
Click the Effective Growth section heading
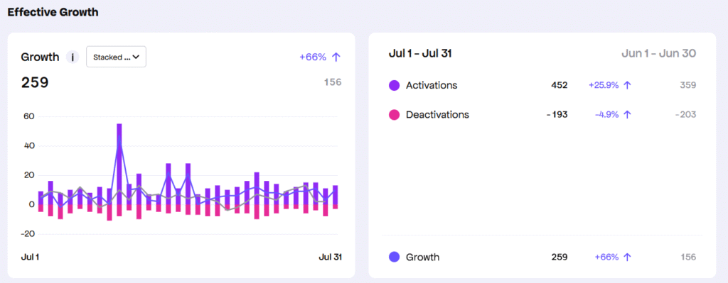tap(53, 13)
